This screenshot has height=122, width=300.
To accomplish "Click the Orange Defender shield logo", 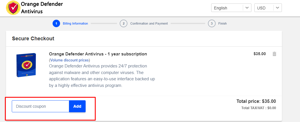I will click(x=13, y=8).
